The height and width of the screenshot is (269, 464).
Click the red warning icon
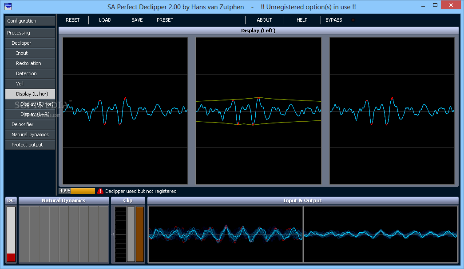click(100, 191)
